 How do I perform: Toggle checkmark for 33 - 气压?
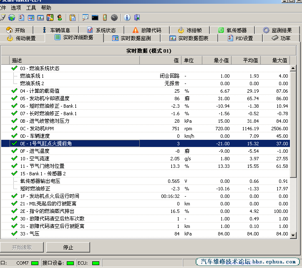14,234
